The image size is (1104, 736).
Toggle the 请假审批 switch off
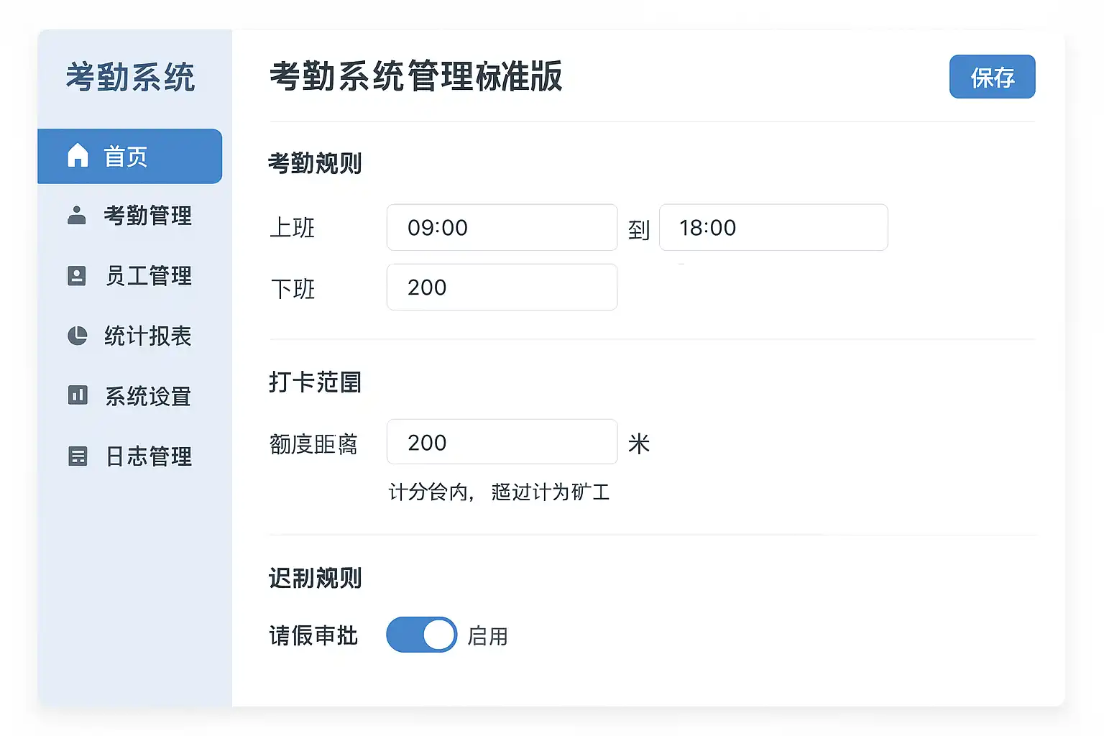click(421, 635)
